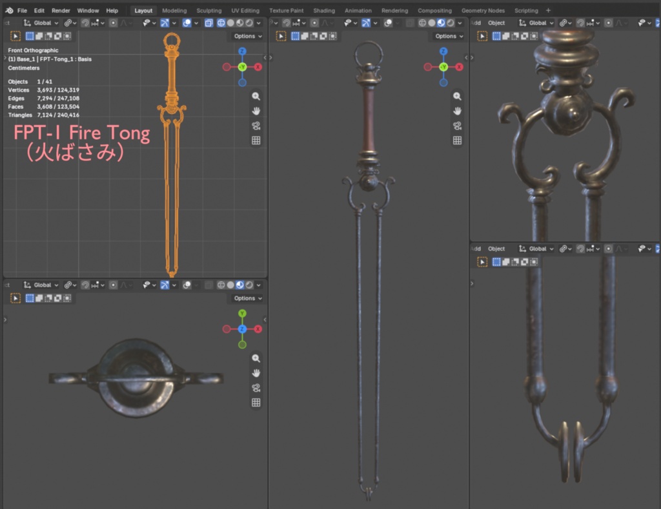Select Tweak tool icon in Front Orthographic viewport
This screenshot has height=509, width=661.
(x=15, y=36)
